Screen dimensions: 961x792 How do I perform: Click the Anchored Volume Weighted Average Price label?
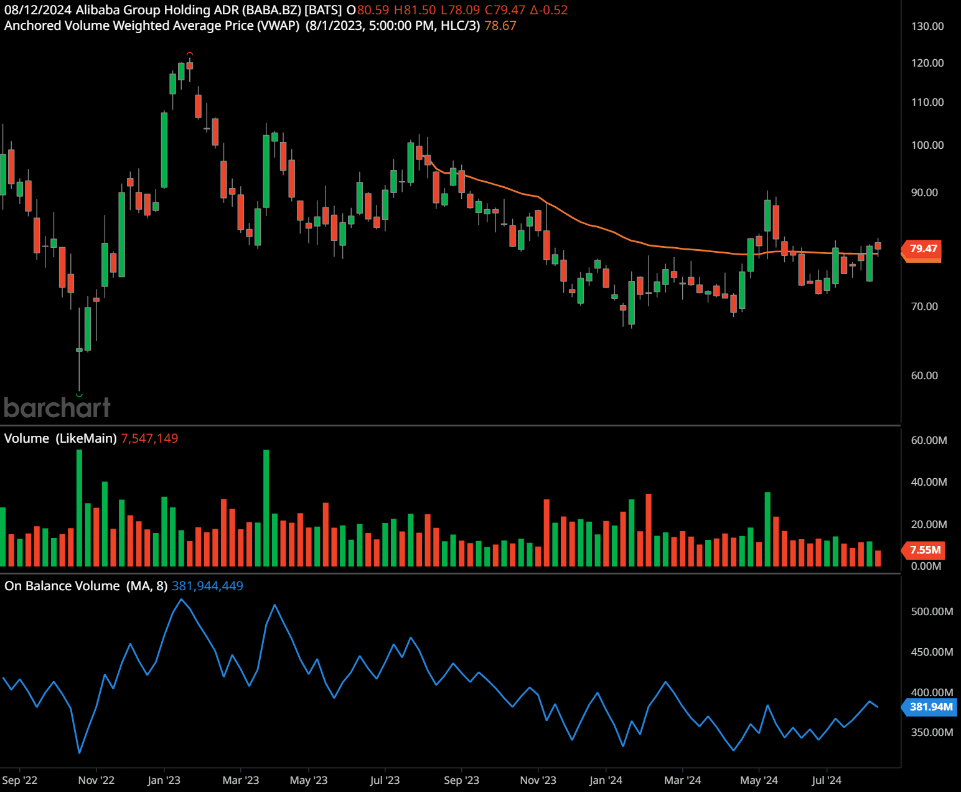point(152,26)
